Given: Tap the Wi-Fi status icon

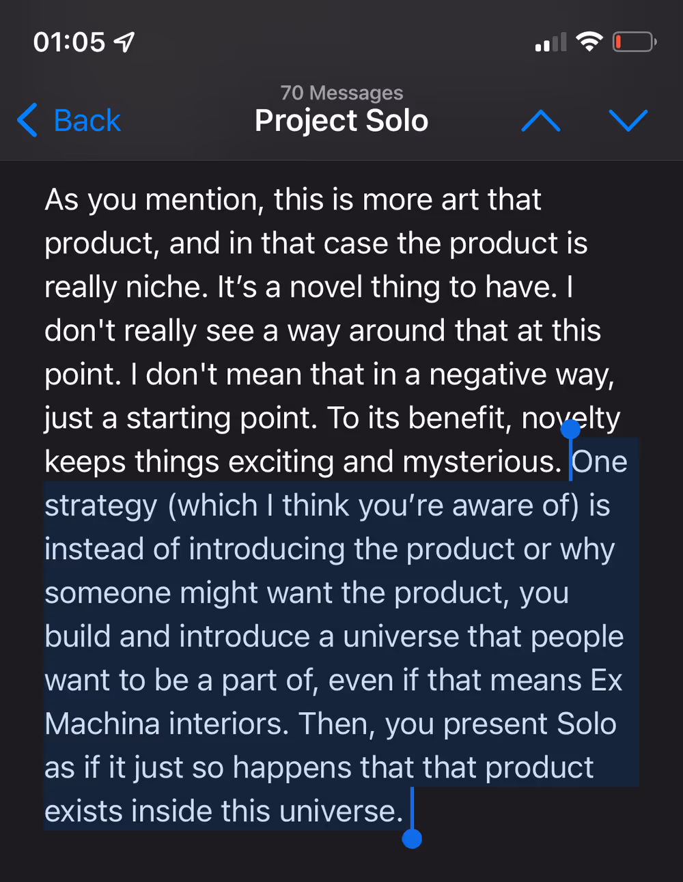Looking at the screenshot, I should click(589, 42).
